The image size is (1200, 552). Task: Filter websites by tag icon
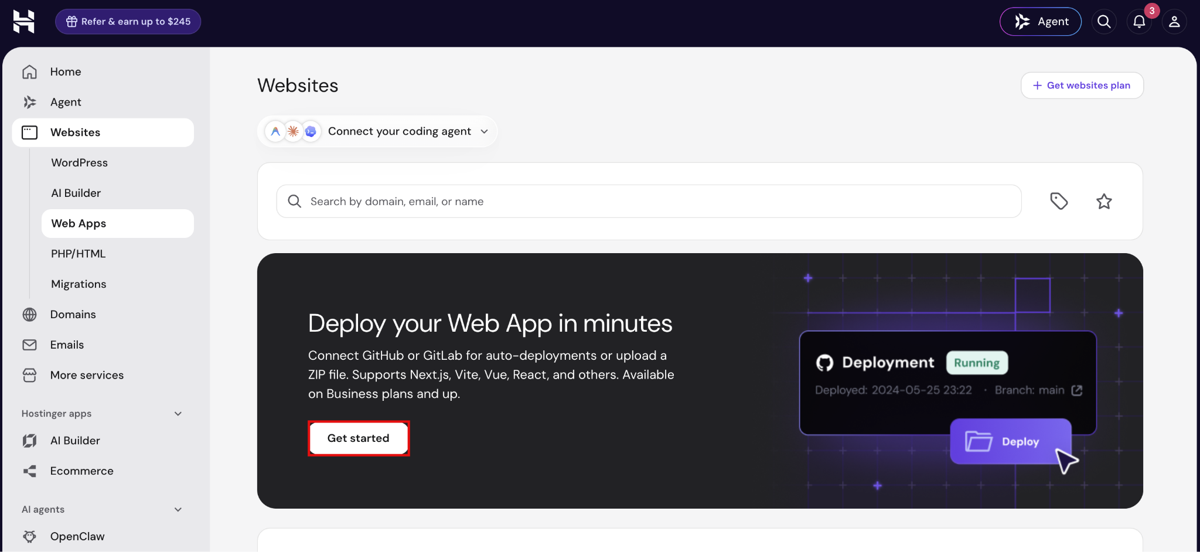pos(1059,201)
